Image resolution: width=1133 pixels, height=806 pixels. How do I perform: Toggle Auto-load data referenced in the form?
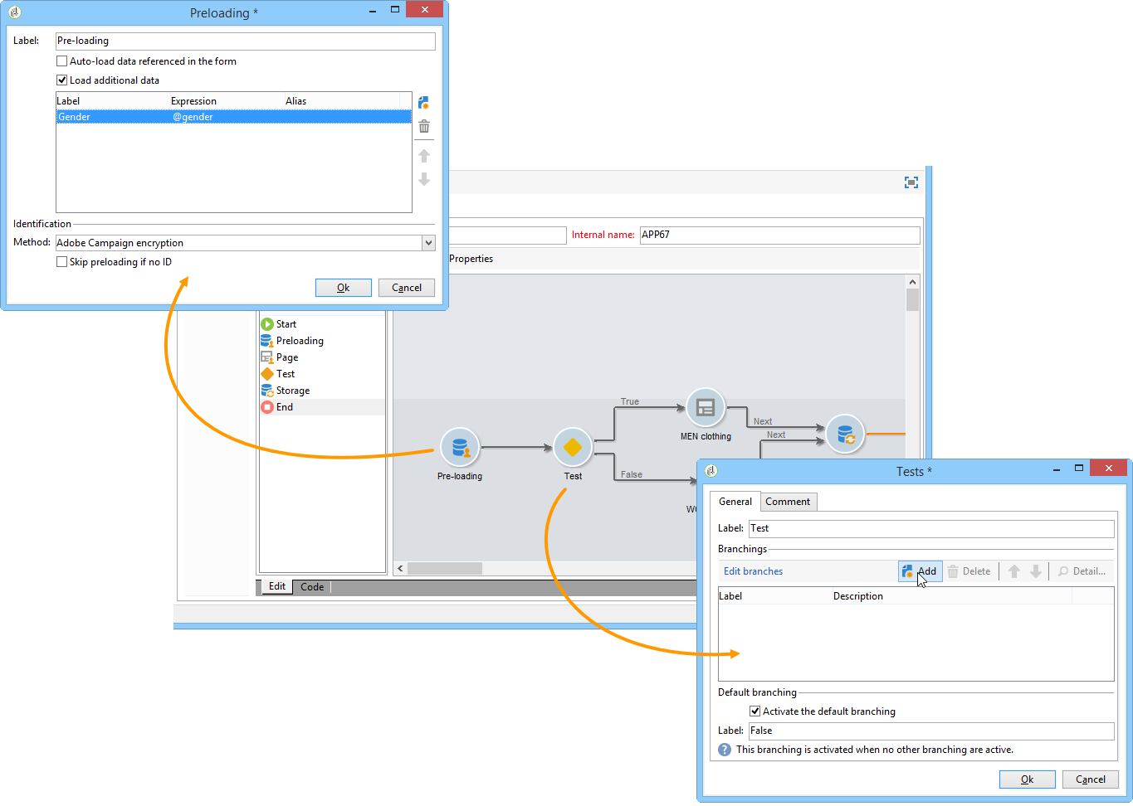(61, 61)
